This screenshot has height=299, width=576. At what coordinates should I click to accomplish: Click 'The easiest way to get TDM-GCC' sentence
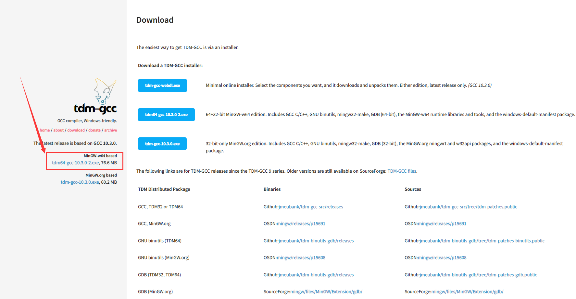pyautogui.click(x=187, y=47)
